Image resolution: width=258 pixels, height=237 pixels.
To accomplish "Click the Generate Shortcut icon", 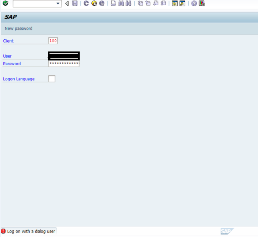I will pyautogui.click(x=182, y=3).
